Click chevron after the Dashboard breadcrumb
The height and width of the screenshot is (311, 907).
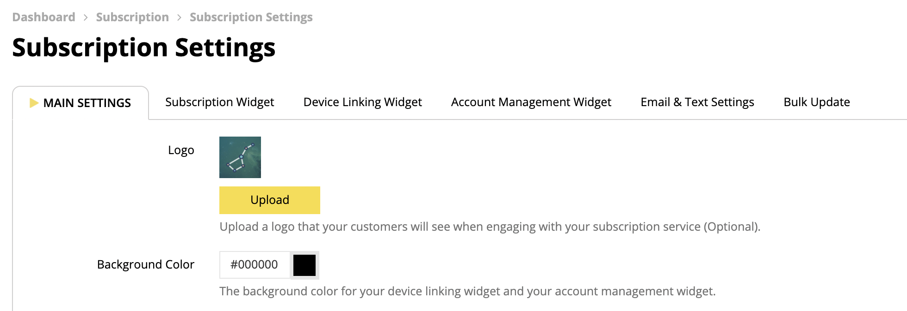click(x=86, y=18)
